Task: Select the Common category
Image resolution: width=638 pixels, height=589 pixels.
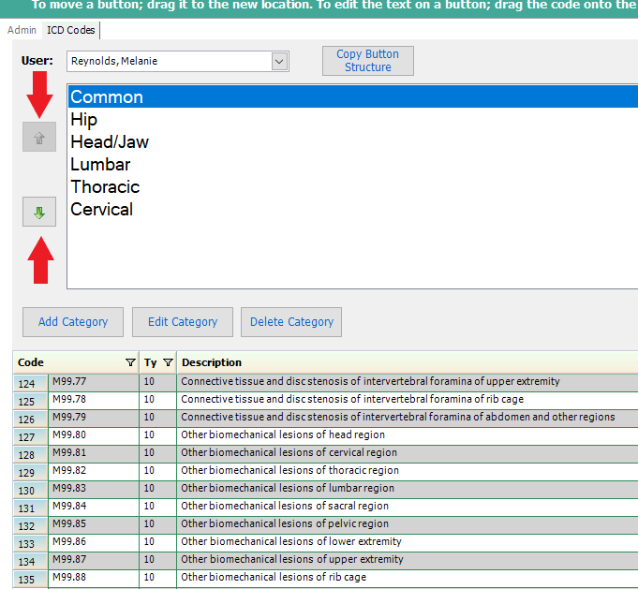Action: 107,97
